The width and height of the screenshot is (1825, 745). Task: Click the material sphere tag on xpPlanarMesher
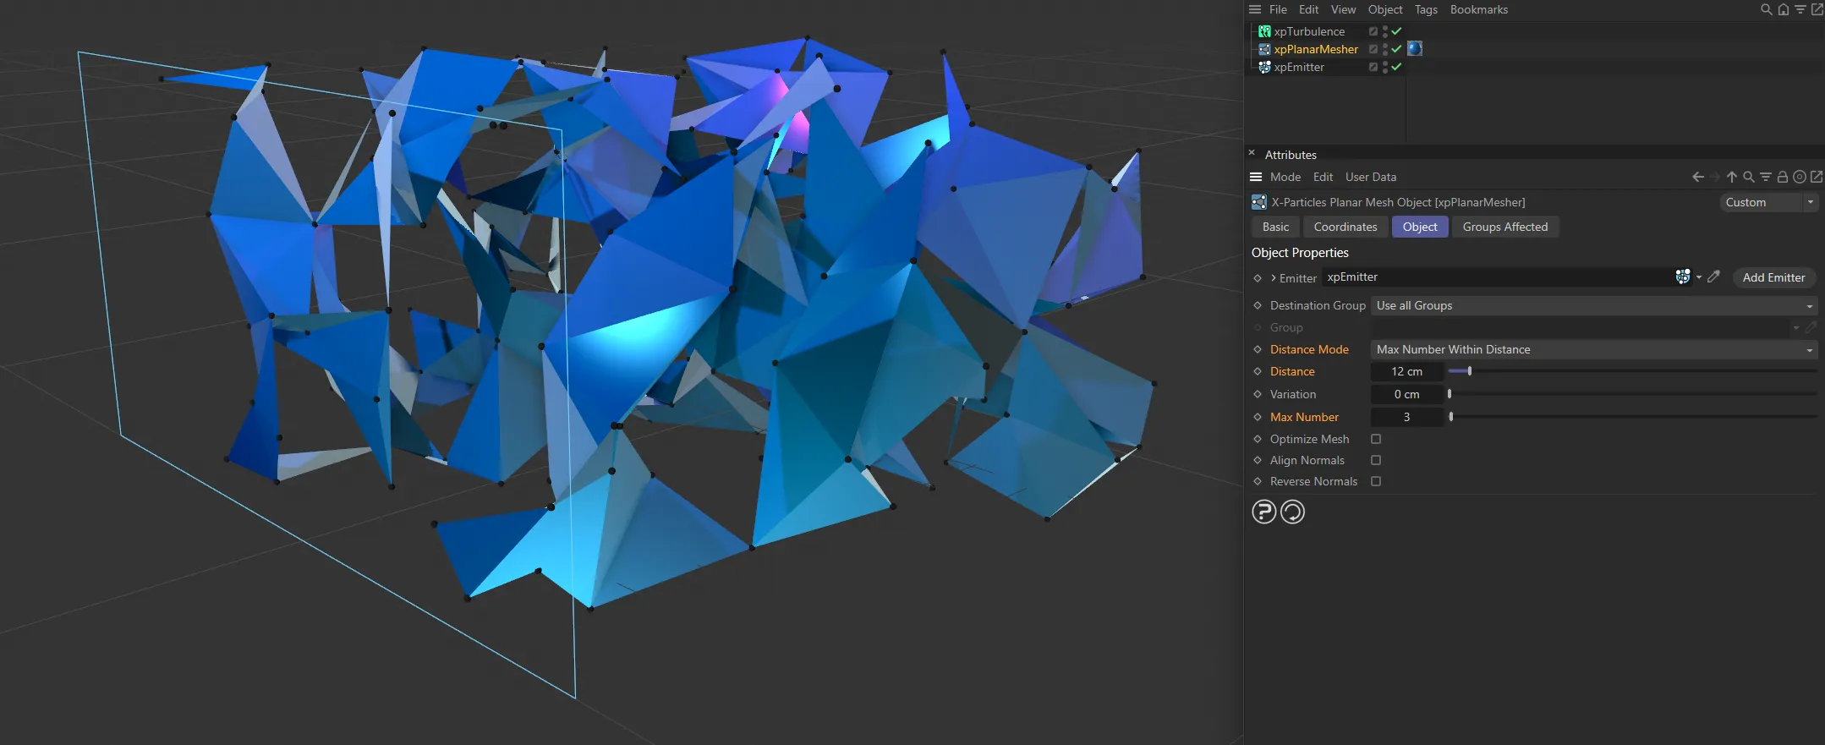coord(1414,49)
